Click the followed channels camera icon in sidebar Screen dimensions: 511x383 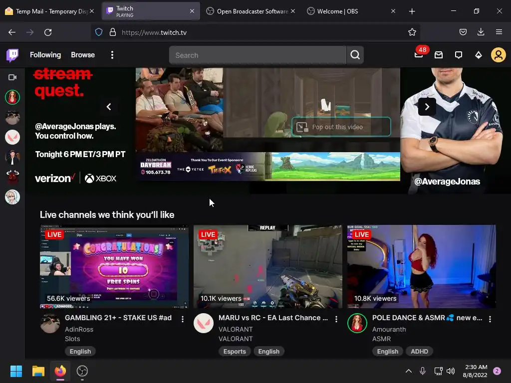click(12, 77)
